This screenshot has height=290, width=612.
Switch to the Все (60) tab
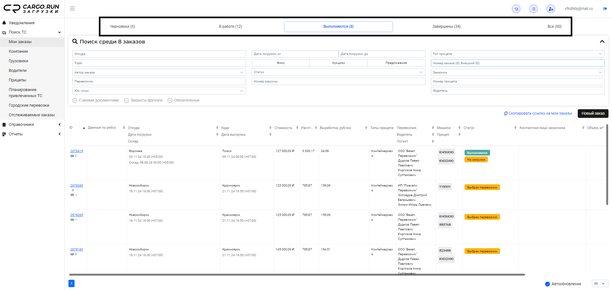coord(554,27)
